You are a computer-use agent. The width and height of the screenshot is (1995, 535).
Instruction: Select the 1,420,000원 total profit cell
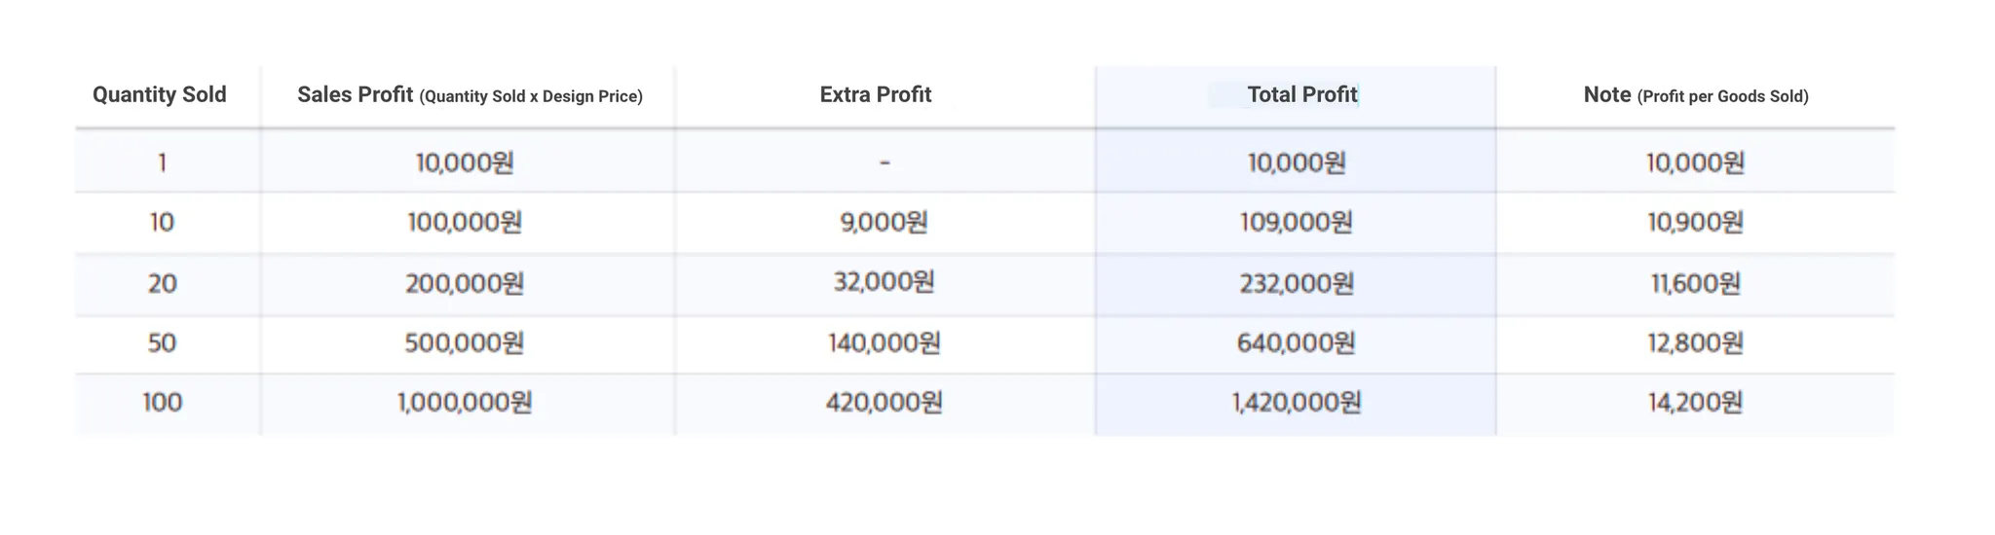point(1296,403)
